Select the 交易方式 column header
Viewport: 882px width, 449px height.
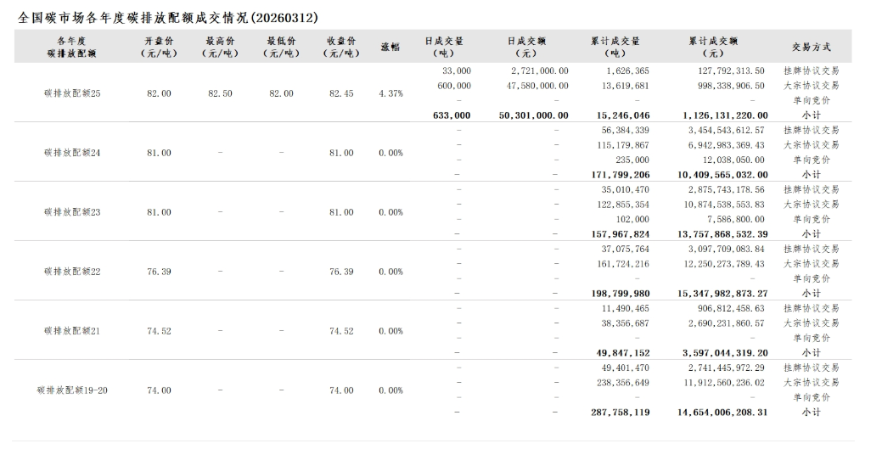coord(810,47)
